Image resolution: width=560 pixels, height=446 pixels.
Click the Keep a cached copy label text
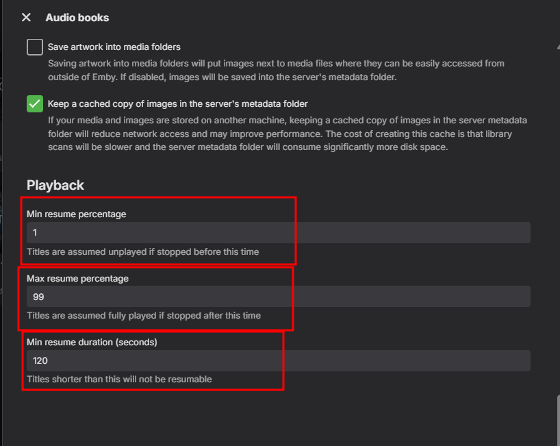pyautogui.click(x=177, y=104)
